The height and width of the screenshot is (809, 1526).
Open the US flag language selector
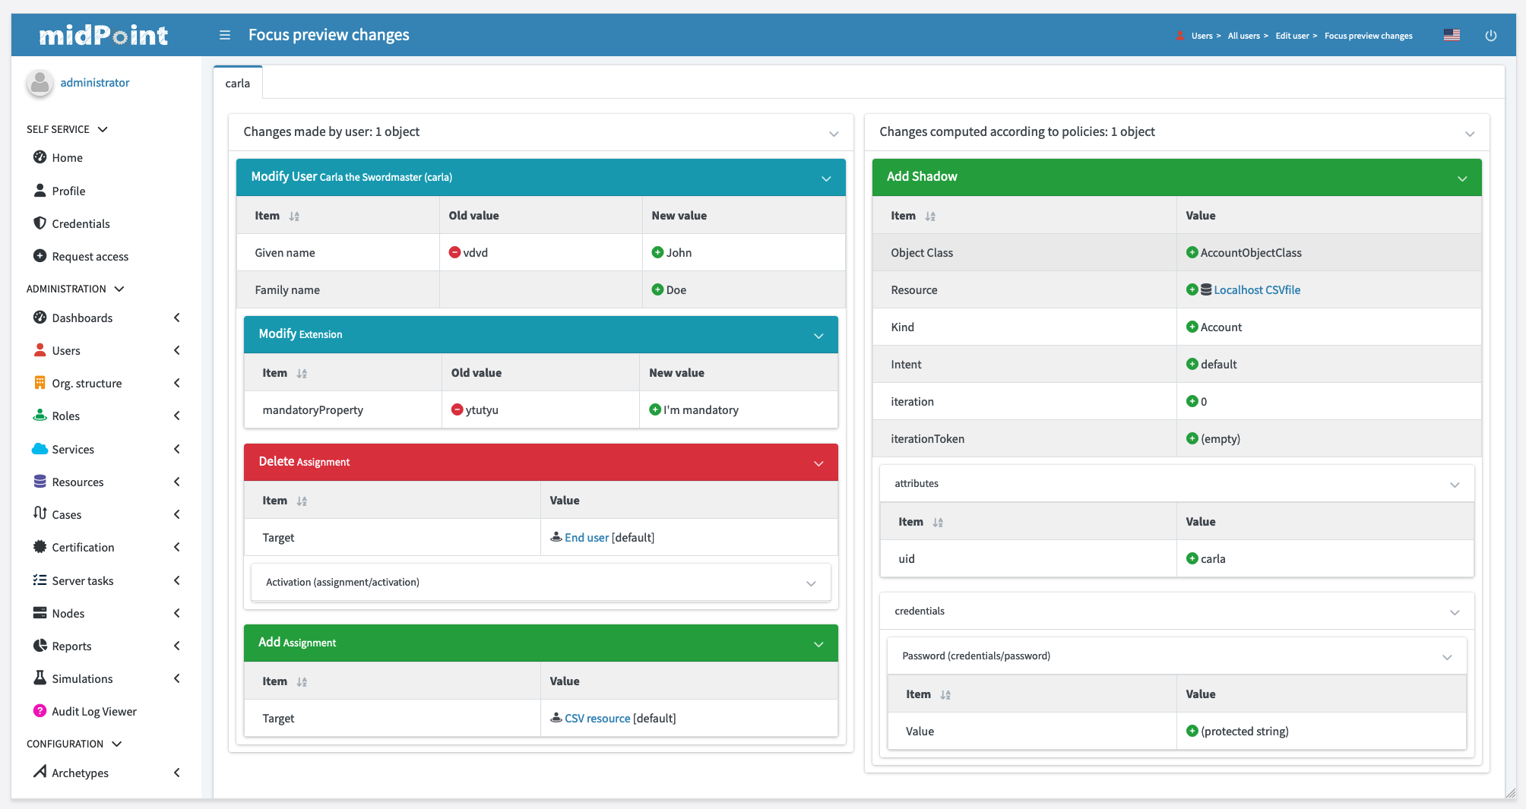tap(1452, 35)
